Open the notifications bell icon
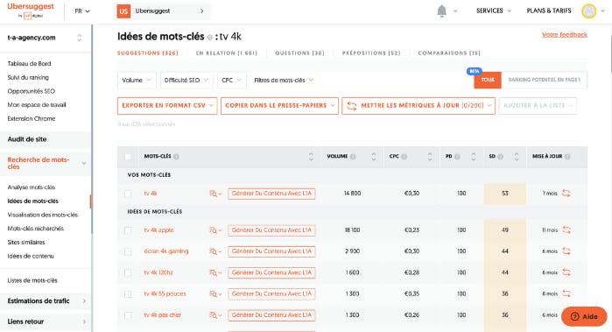 coord(441,11)
